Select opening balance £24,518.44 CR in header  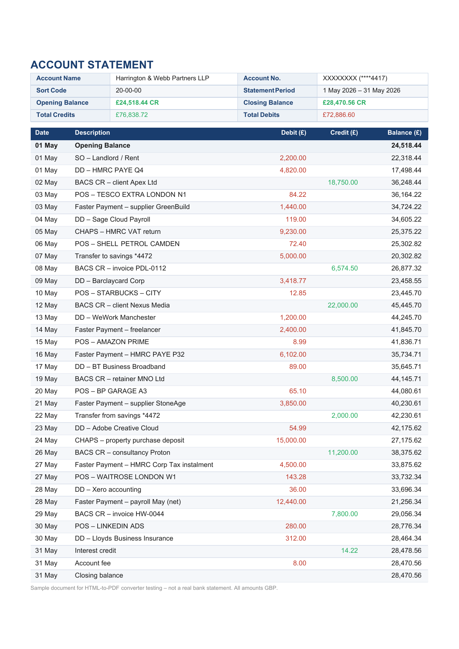tap(137, 102)
